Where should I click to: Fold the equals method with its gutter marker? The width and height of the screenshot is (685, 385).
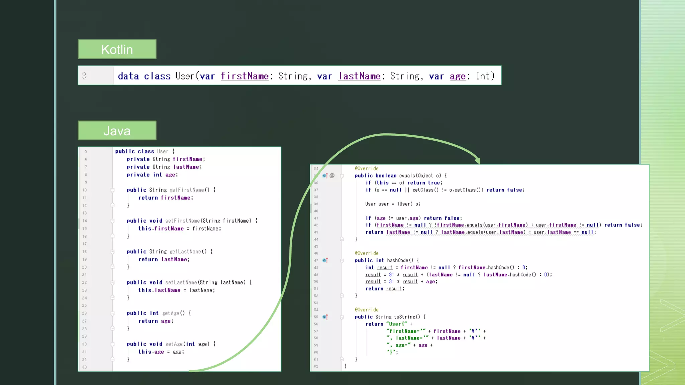pos(342,176)
